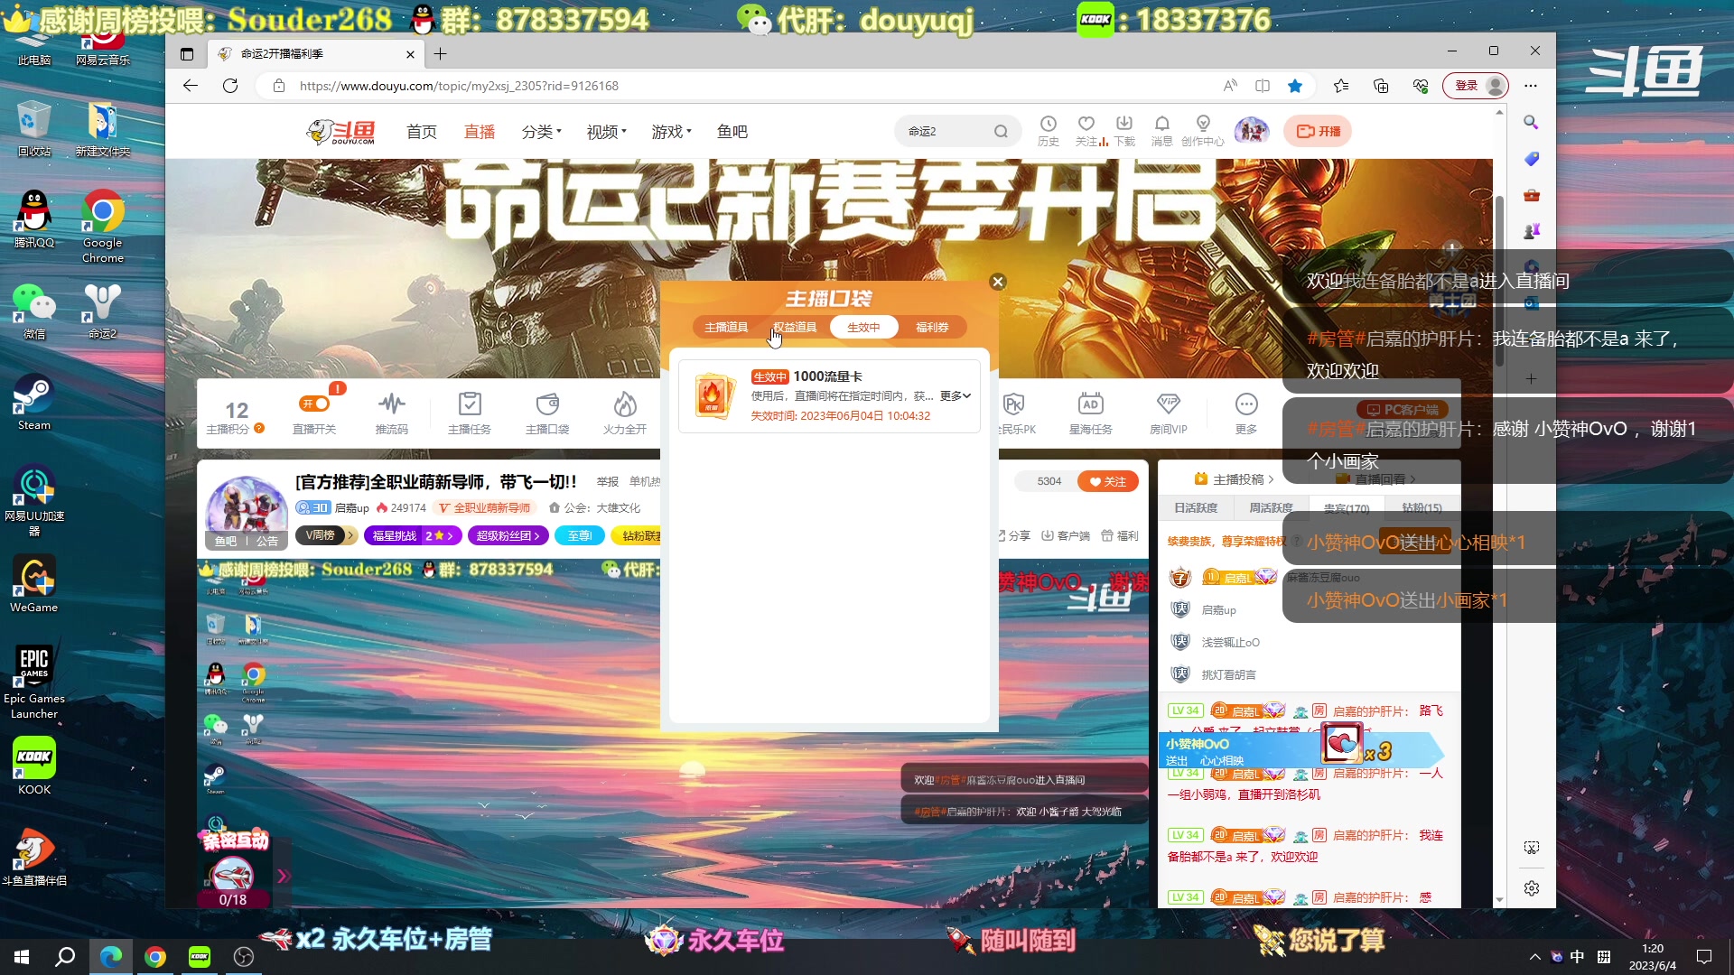Click the 命运2 search input field

click(x=944, y=132)
